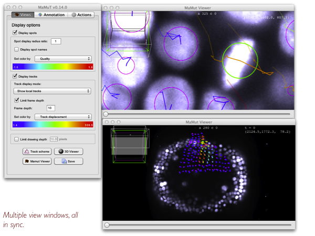The height and width of the screenshot is (236, 315).
Task: Enable Display spot names
Action: [x=16, y=49]
